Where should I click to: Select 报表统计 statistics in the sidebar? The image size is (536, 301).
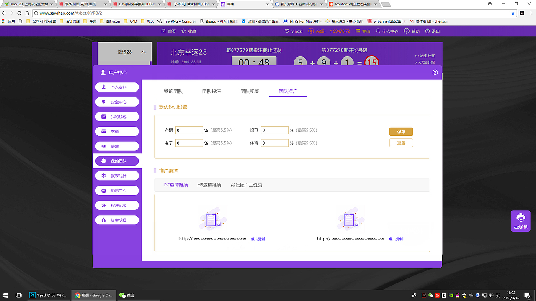tap(117, 176)
